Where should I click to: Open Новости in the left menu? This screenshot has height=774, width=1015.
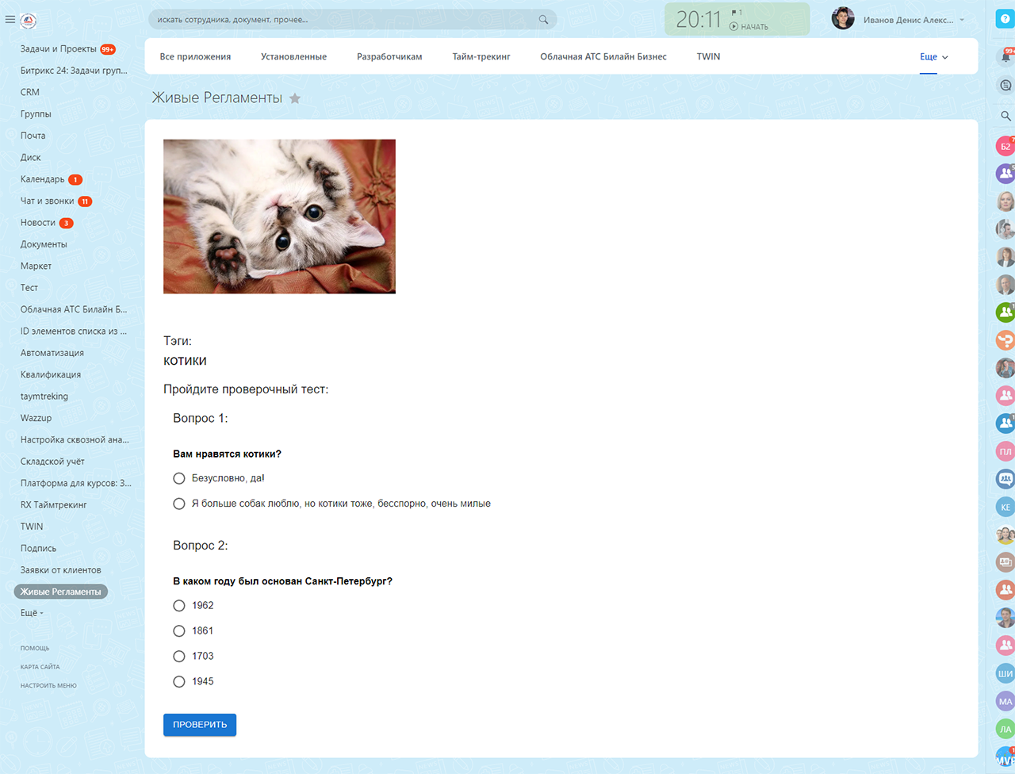pyautogui.click(x=38, y=223)
